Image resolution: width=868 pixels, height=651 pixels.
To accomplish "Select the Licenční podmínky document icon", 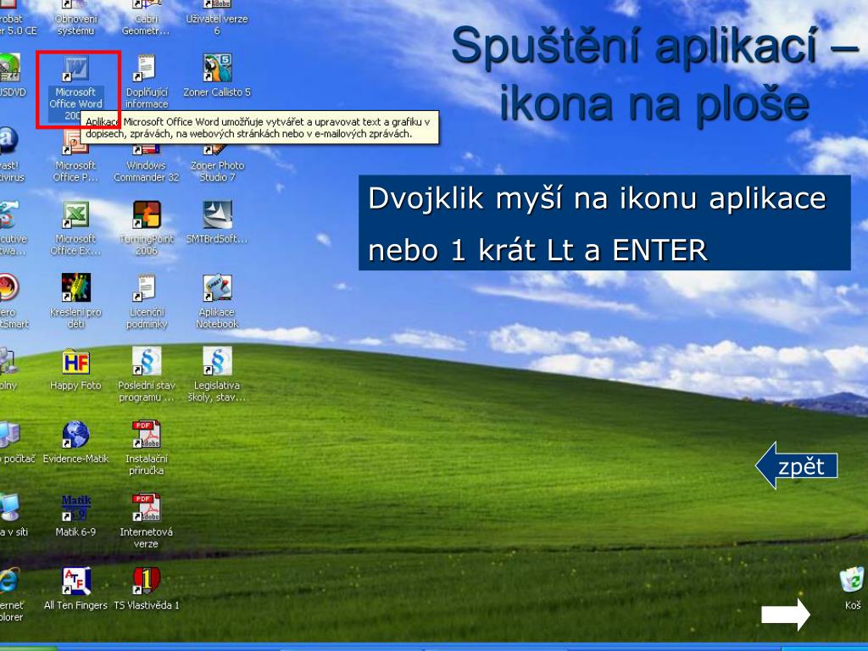I will (146, 288).
